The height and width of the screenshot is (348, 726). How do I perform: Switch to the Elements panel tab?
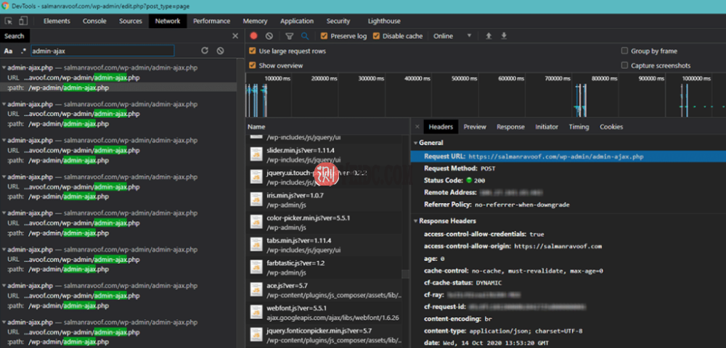(x=57, y=21)
